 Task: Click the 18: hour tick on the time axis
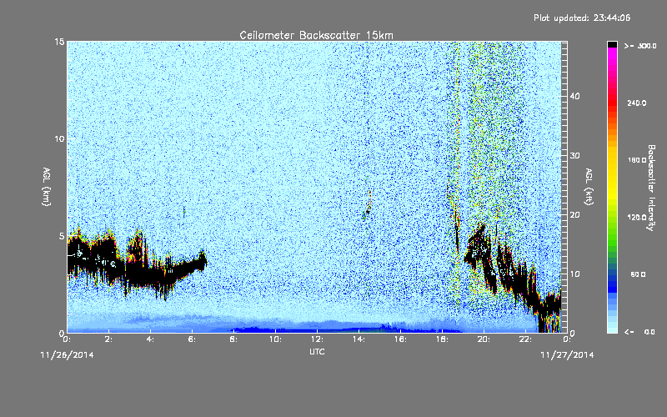coord(442,339)
